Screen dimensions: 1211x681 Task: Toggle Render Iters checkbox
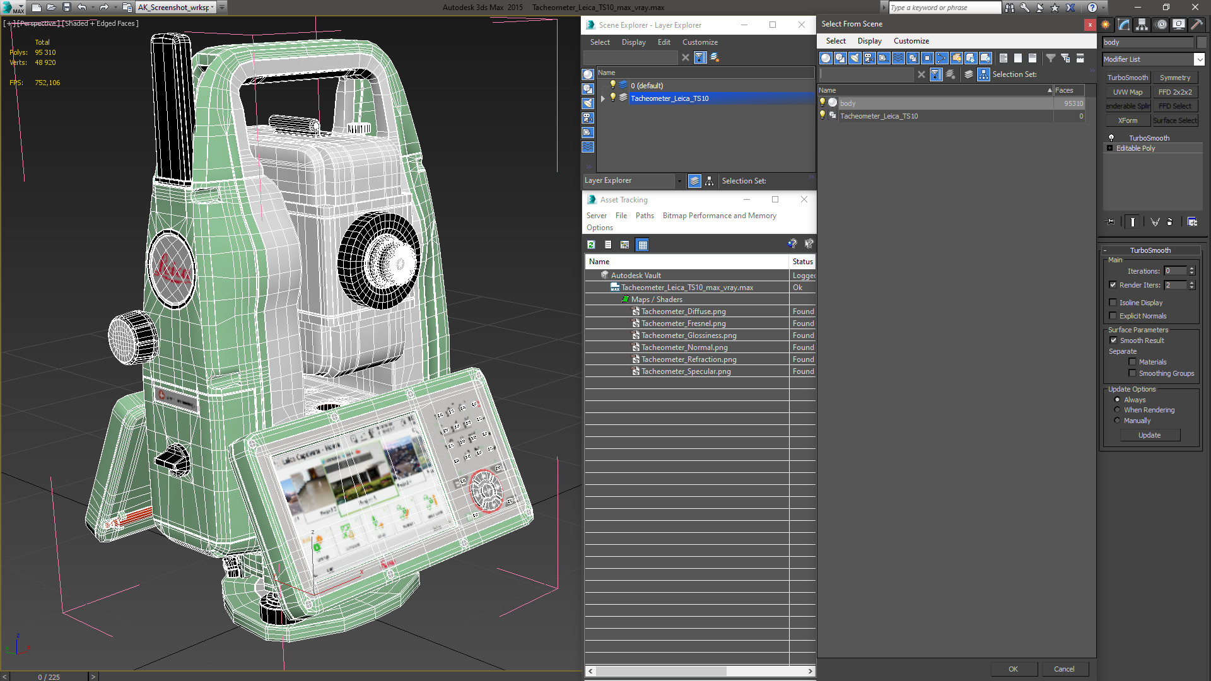1113,285
